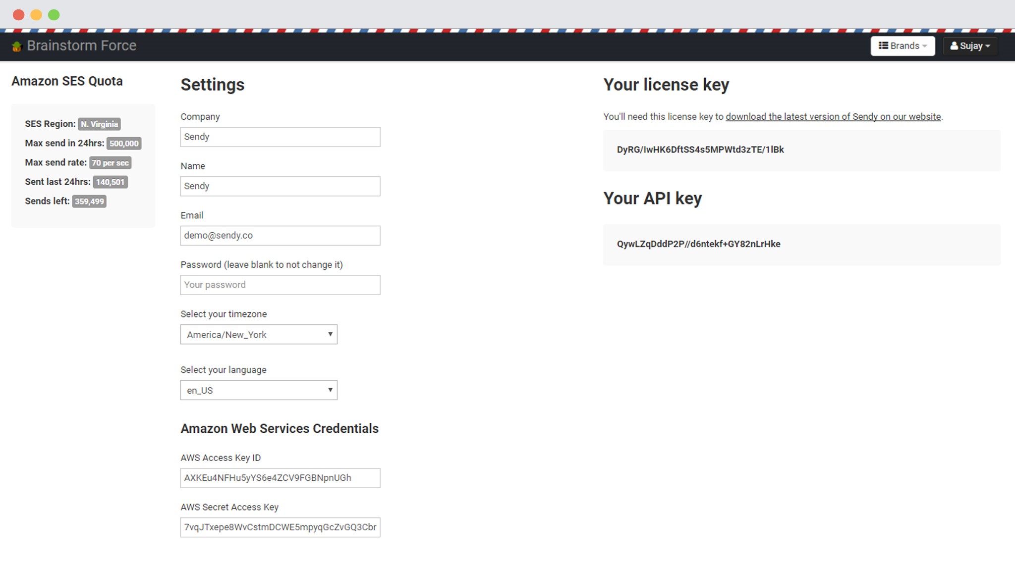Screen dimensions: 1015x562
Task: Click the Name input field
Action: coord(280,186)
